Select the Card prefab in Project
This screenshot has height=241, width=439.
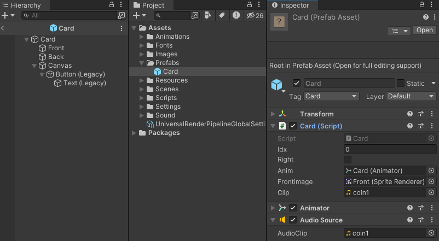pos(170,72)
